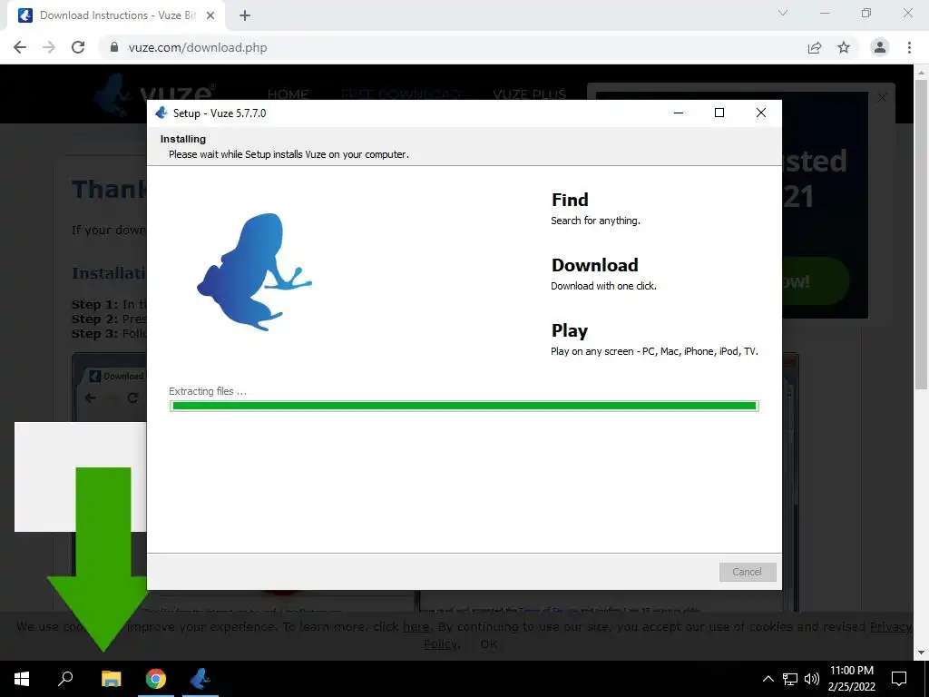The width and height of the screenshot is (929, 697).
Task: Open Windows taskbar search
Action: point(65,679)
